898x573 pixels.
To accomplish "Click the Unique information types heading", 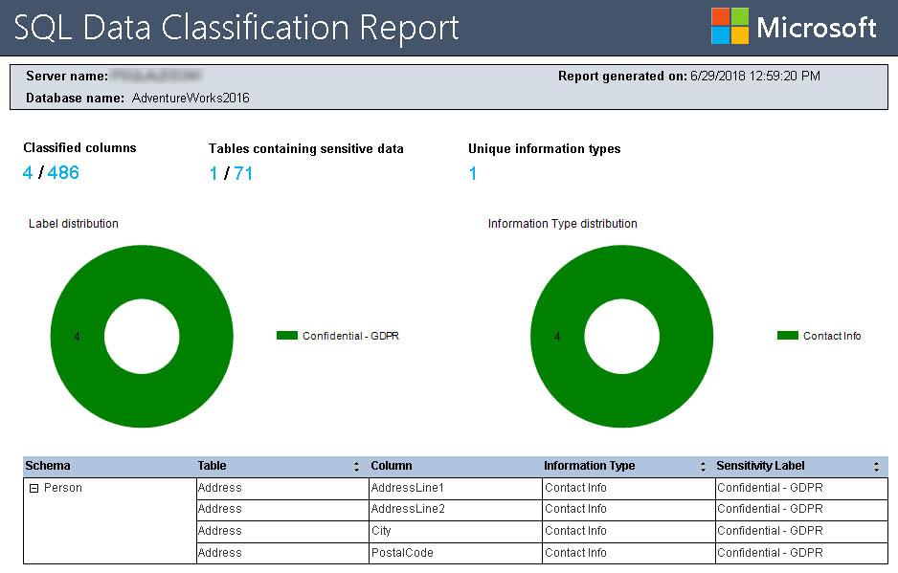I will pyautogui.click(x=544, y=149).
